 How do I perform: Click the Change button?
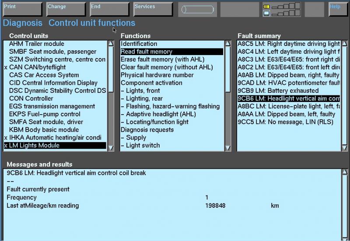(66, 9)
